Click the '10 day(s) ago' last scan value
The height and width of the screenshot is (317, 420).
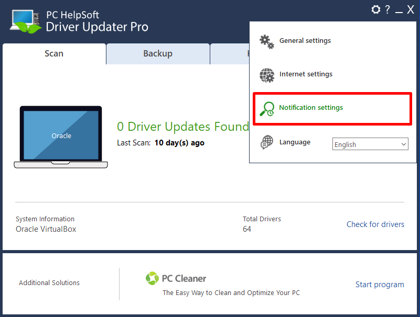pyautogui.click(x=179, y=143)
